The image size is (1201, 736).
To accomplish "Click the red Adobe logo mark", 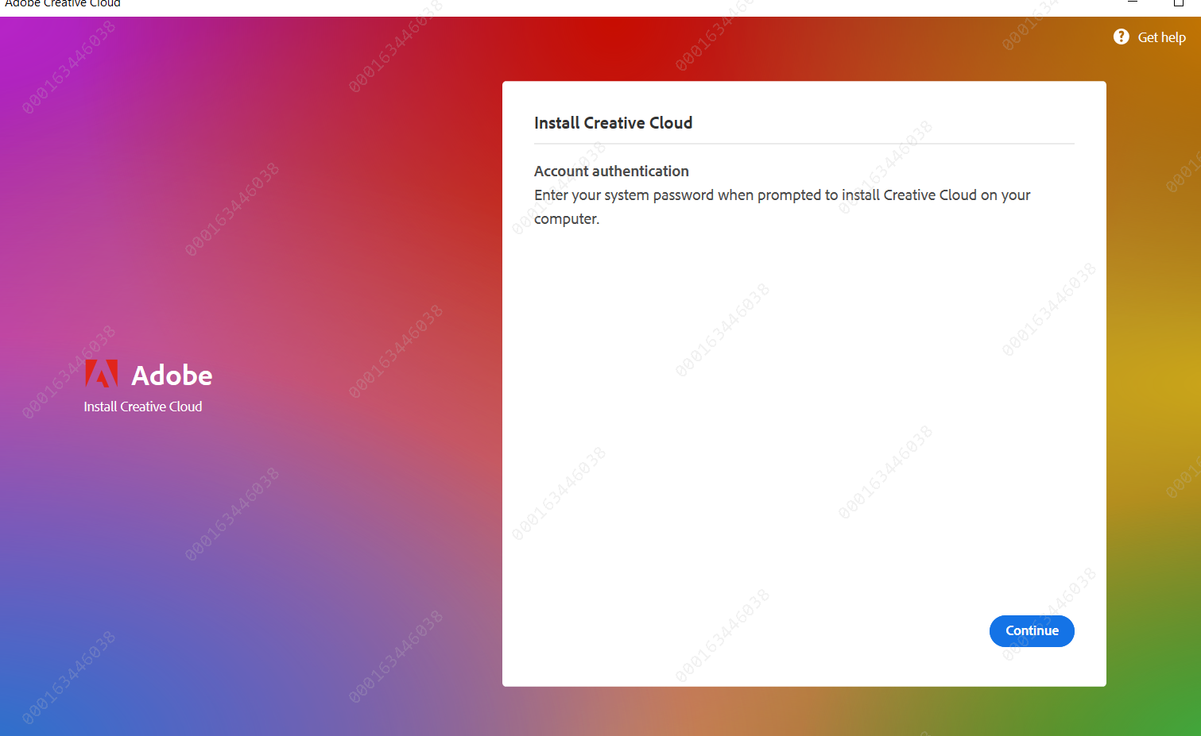I will pyautogui.click(x=102, y=372).
